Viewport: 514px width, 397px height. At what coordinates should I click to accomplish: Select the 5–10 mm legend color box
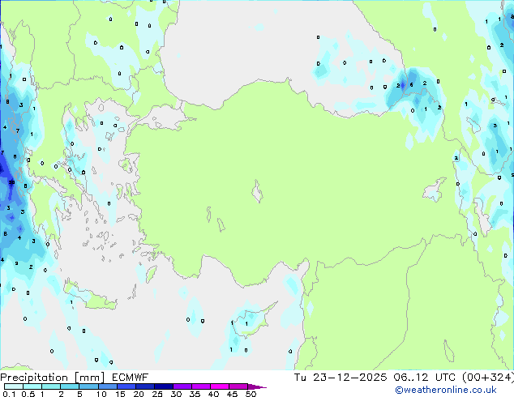click(88, 386)
